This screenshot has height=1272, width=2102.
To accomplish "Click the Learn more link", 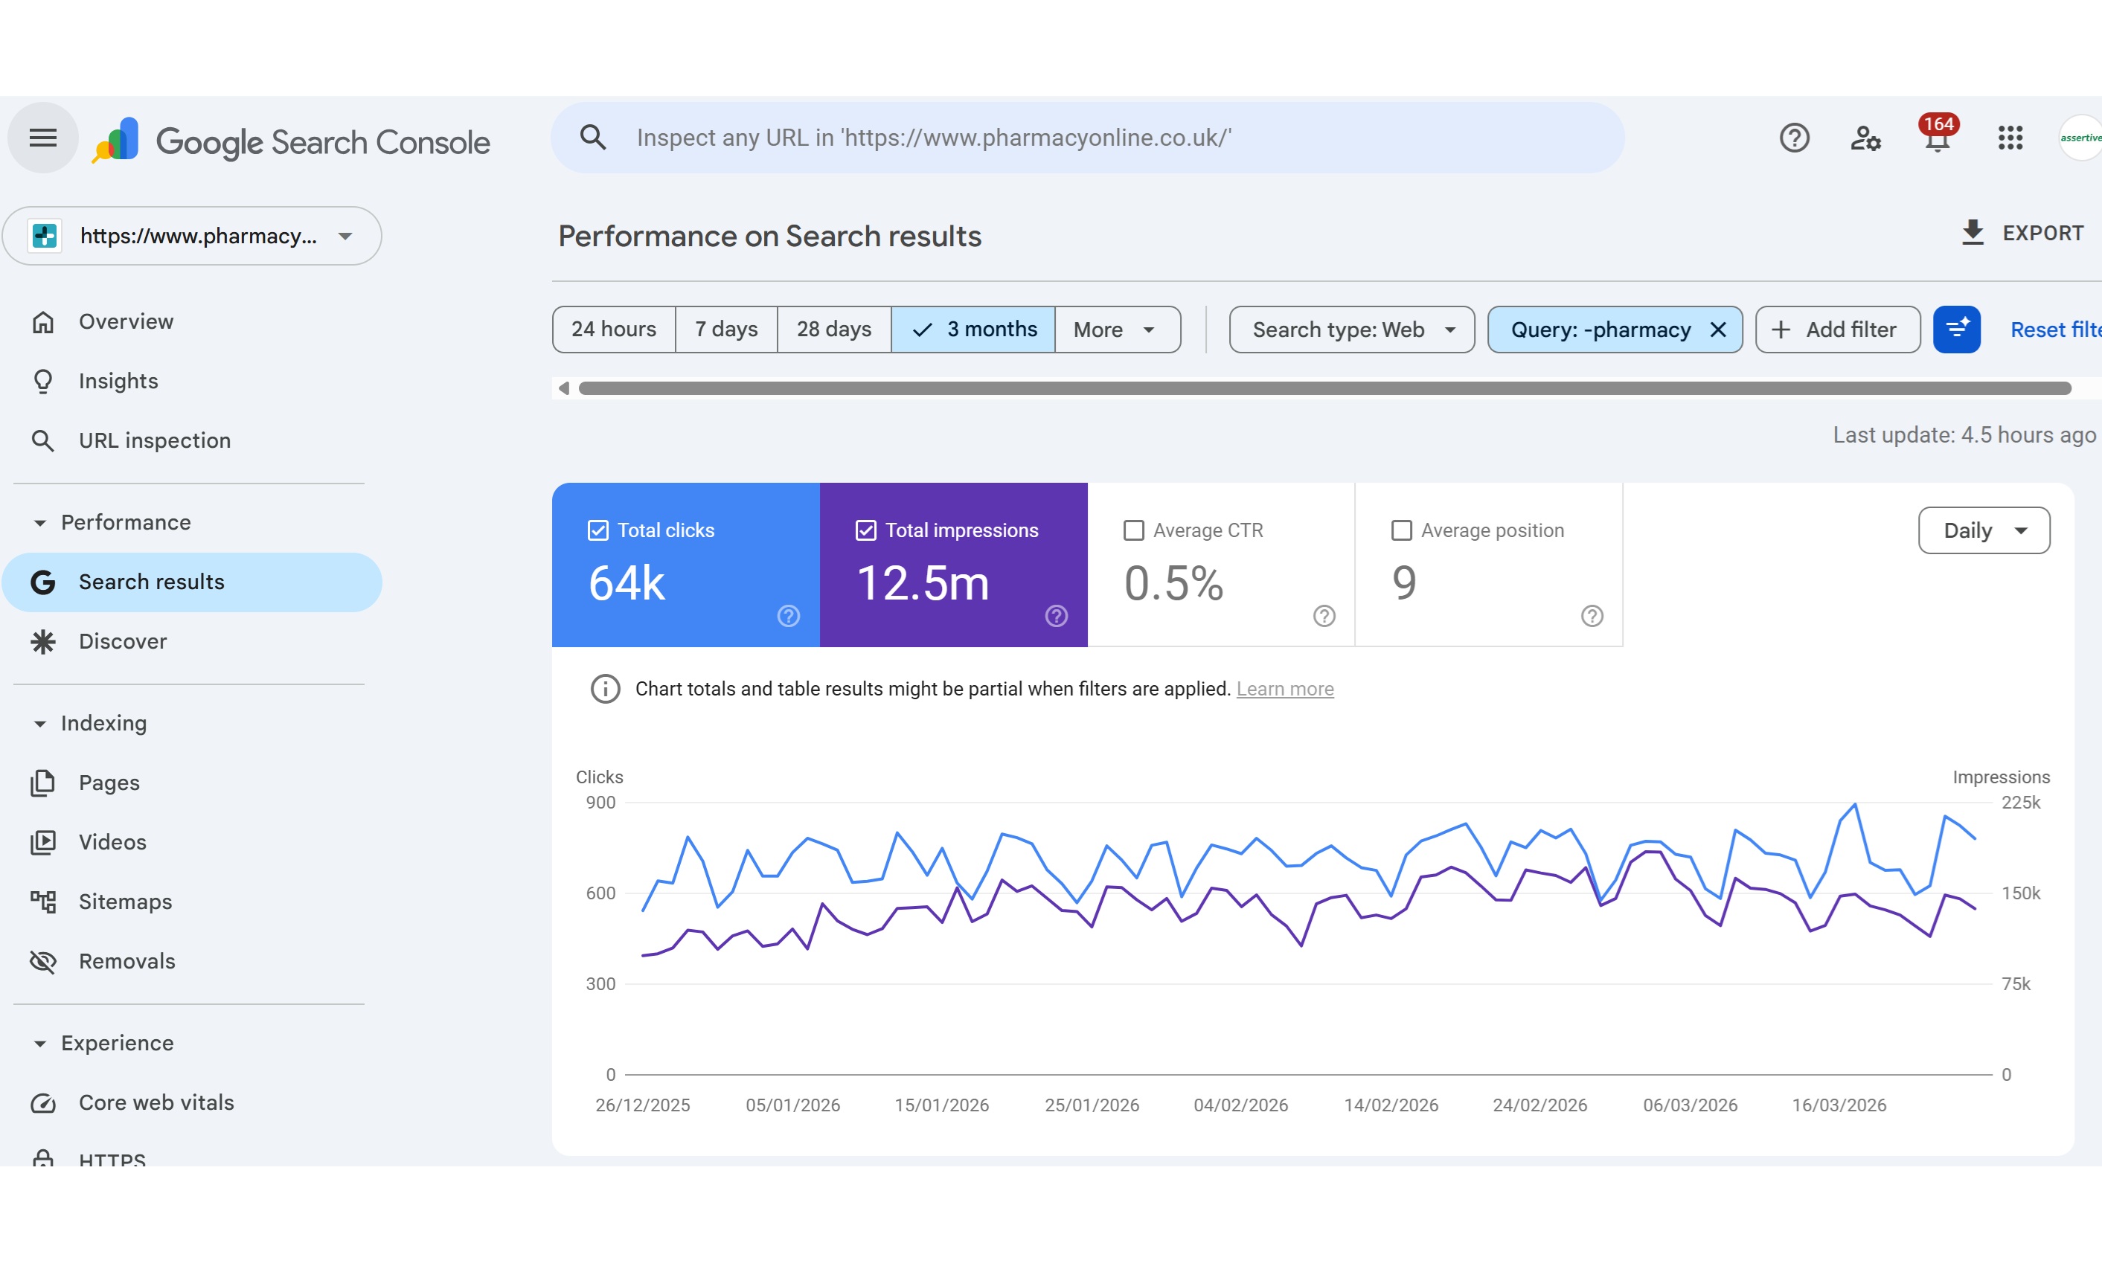I will [1285, 689].
